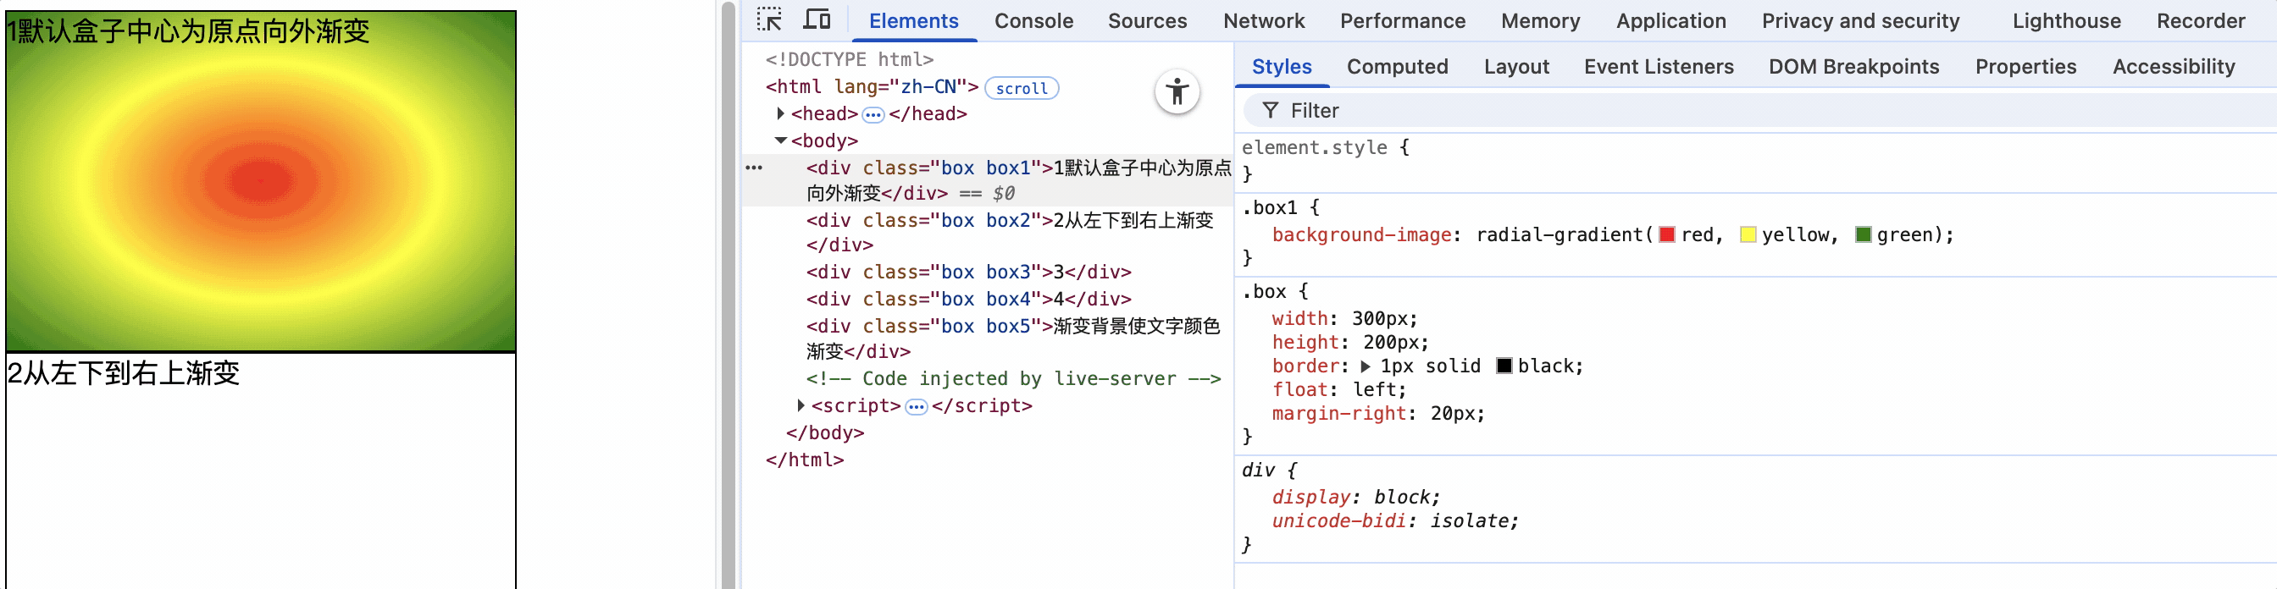Open the black border color swatch
Viewport: 2277px width, 589px height.
pos(1504,366)
